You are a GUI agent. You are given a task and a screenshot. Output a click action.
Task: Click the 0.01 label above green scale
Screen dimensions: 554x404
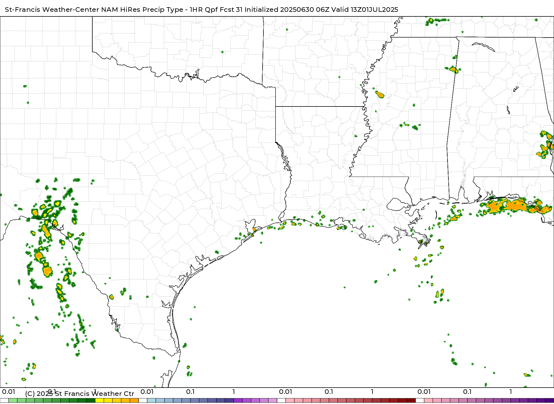tap(9, 392)
